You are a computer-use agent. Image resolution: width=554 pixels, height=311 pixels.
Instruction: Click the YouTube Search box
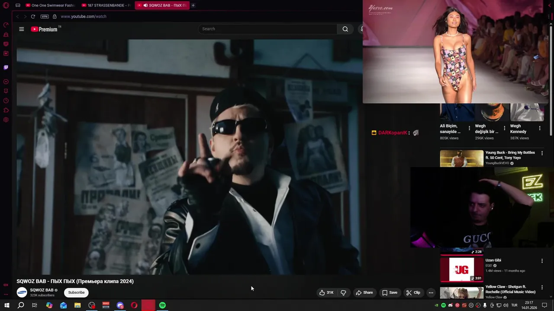(x=267, y=29)
